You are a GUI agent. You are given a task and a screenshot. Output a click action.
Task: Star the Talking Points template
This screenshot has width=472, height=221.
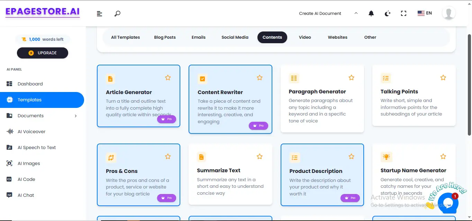[443, 78]
